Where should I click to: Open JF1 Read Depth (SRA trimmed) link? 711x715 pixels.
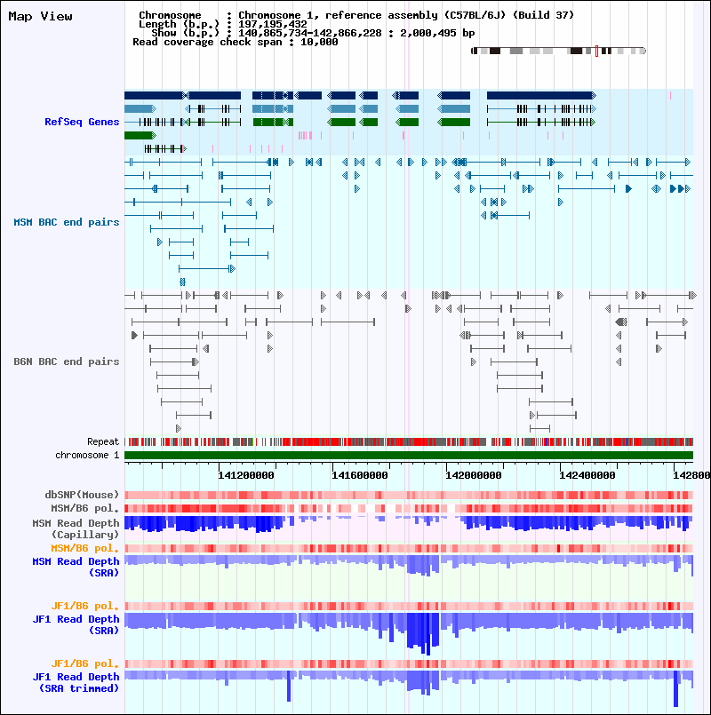click(76, 683)
